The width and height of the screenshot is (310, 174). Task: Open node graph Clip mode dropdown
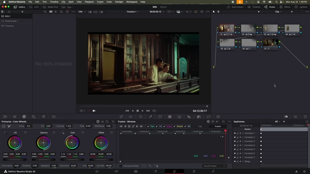(278, 12)
